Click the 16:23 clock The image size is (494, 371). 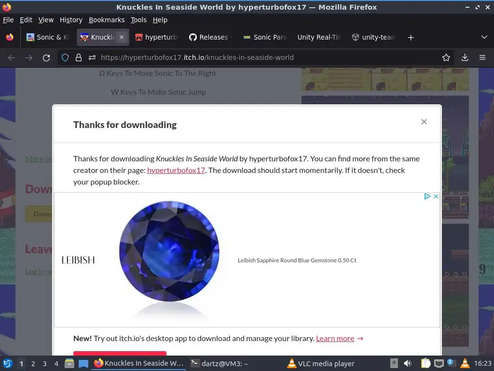click(482, 363)
